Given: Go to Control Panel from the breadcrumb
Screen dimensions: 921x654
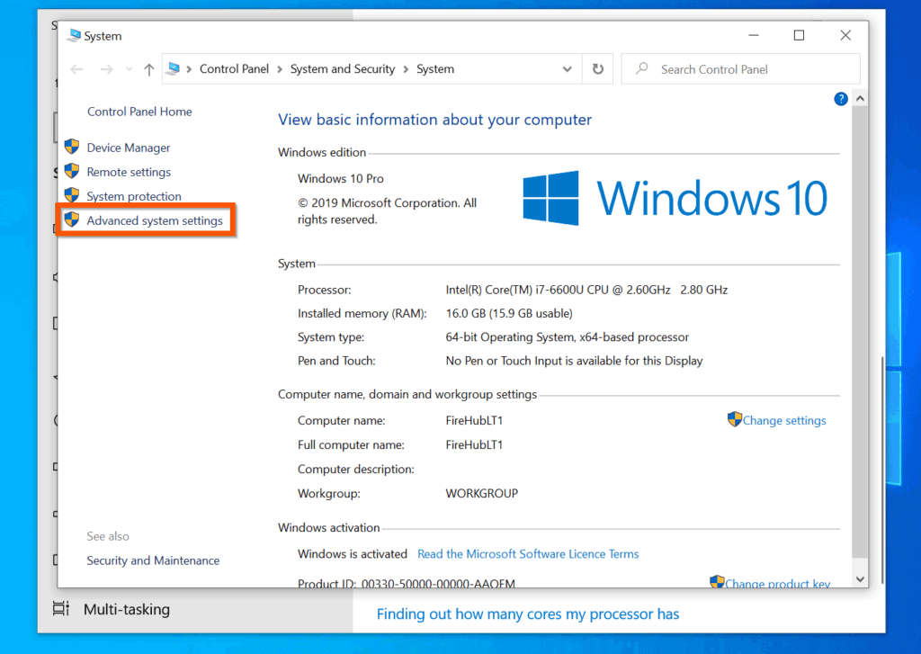Looking at the screenshot, I should tap(234, 68).
